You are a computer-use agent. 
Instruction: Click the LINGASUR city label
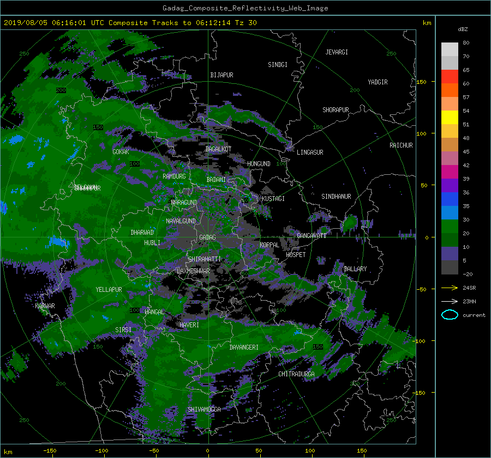coord(310,152)
